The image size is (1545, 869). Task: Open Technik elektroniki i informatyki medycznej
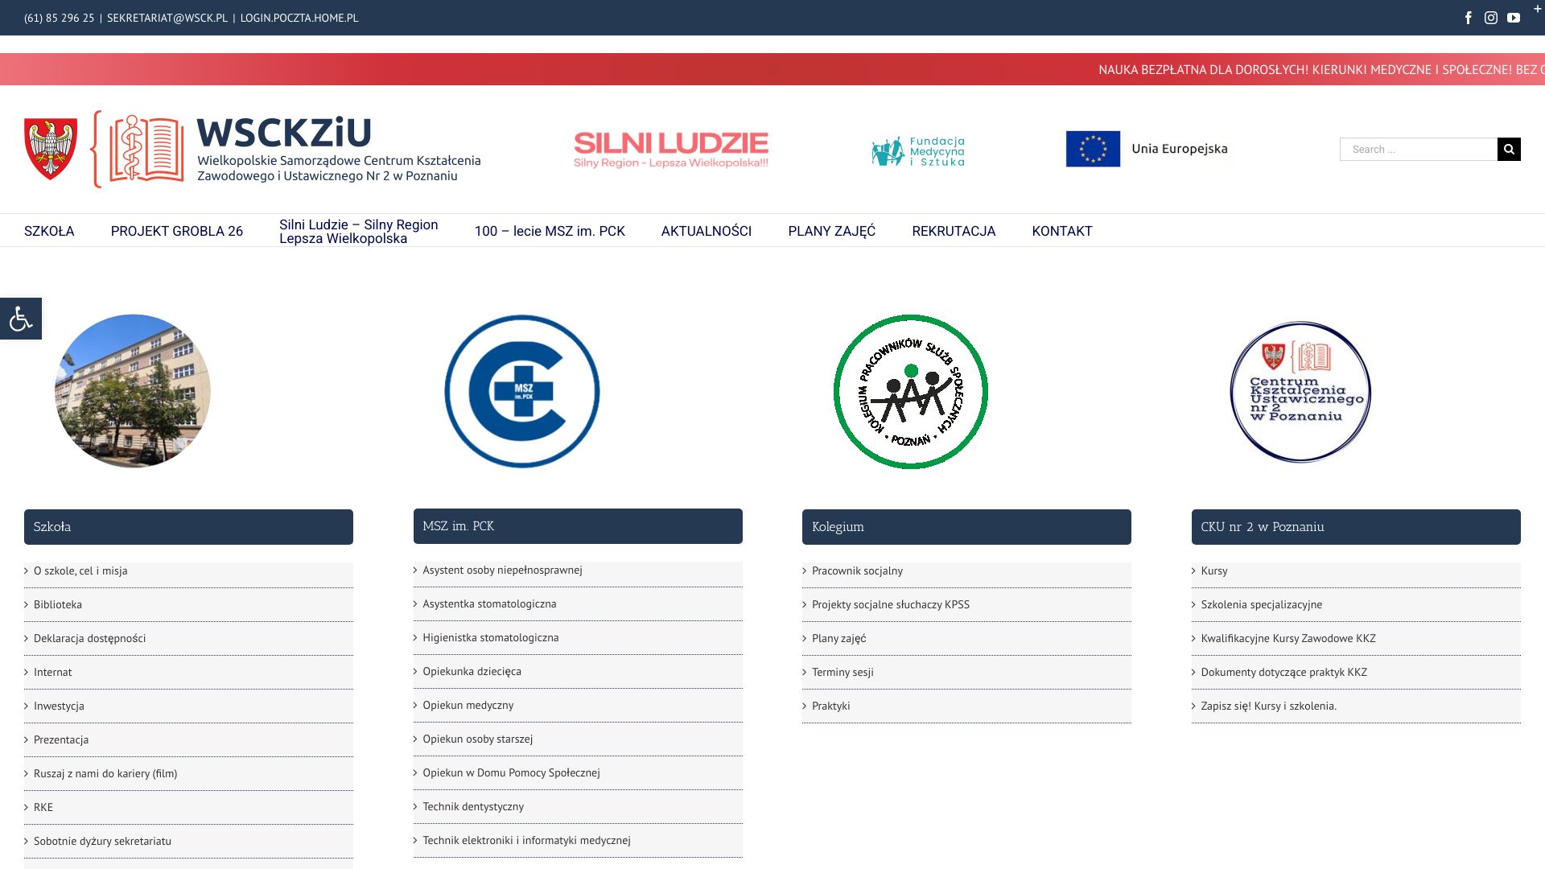[527, 840]
